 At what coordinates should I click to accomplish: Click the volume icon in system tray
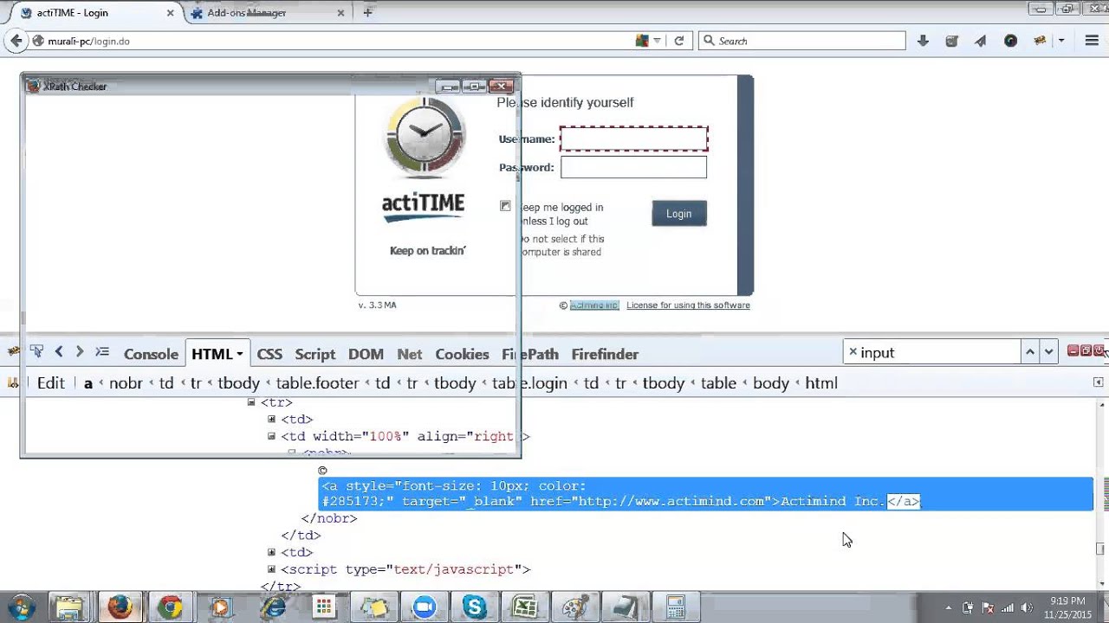click(x=1027, y=607)
